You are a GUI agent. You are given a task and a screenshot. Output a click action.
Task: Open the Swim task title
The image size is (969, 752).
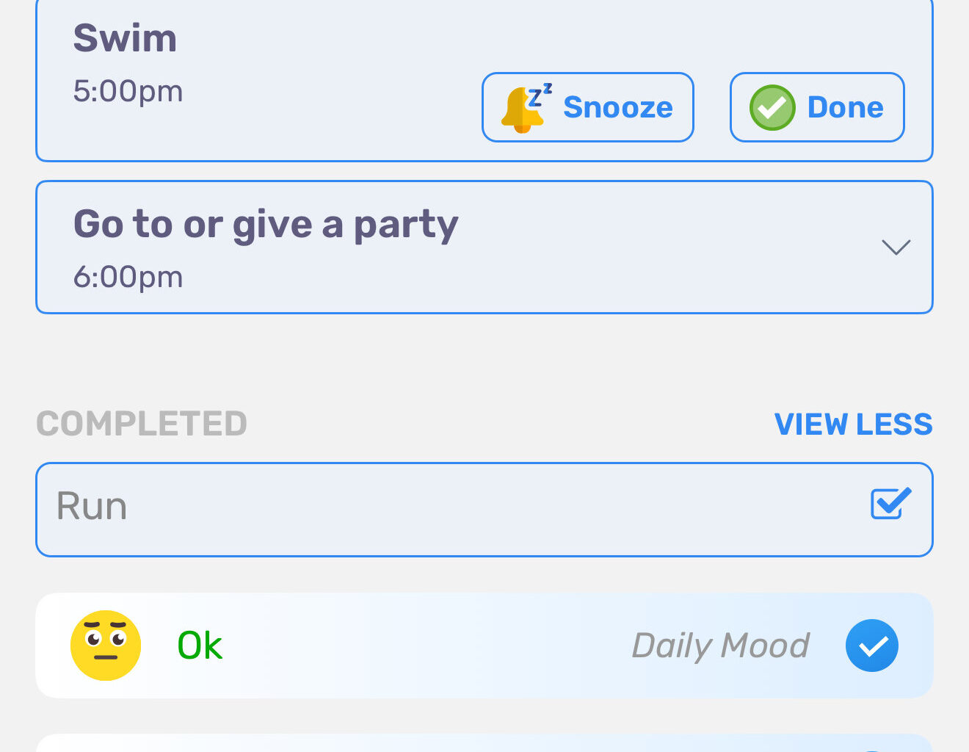125,38
